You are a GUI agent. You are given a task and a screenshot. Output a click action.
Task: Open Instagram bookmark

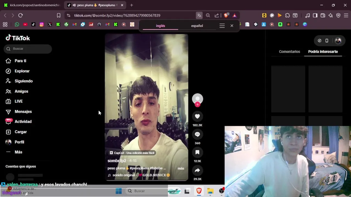42,24
